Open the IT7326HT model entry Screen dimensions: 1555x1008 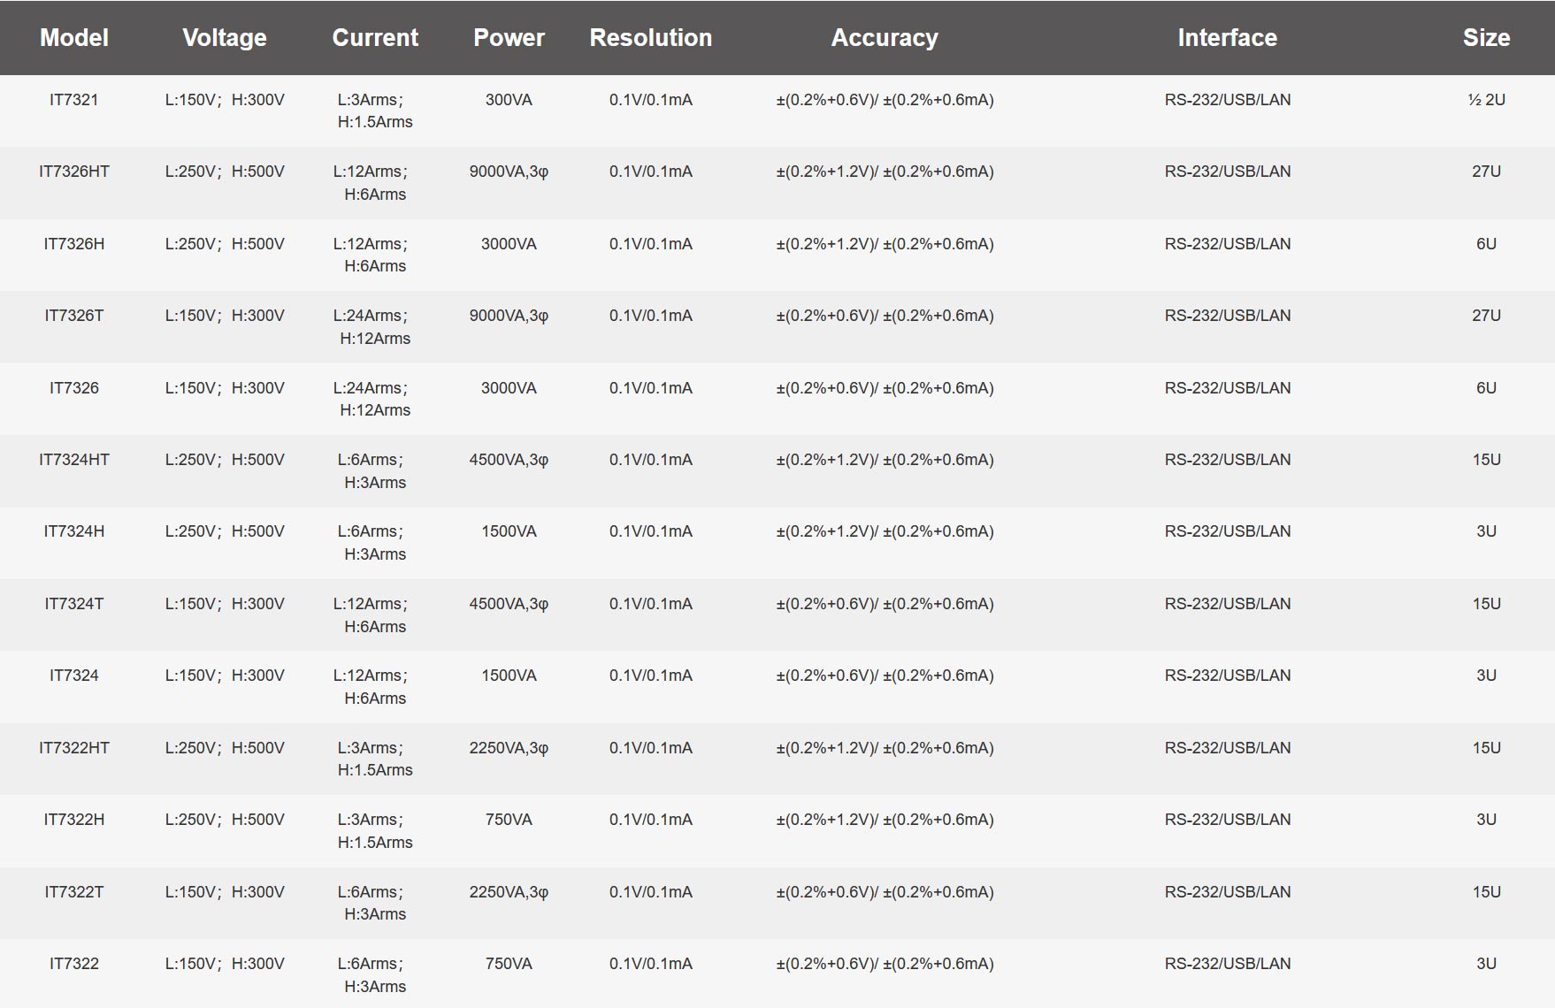coord(74,172)
